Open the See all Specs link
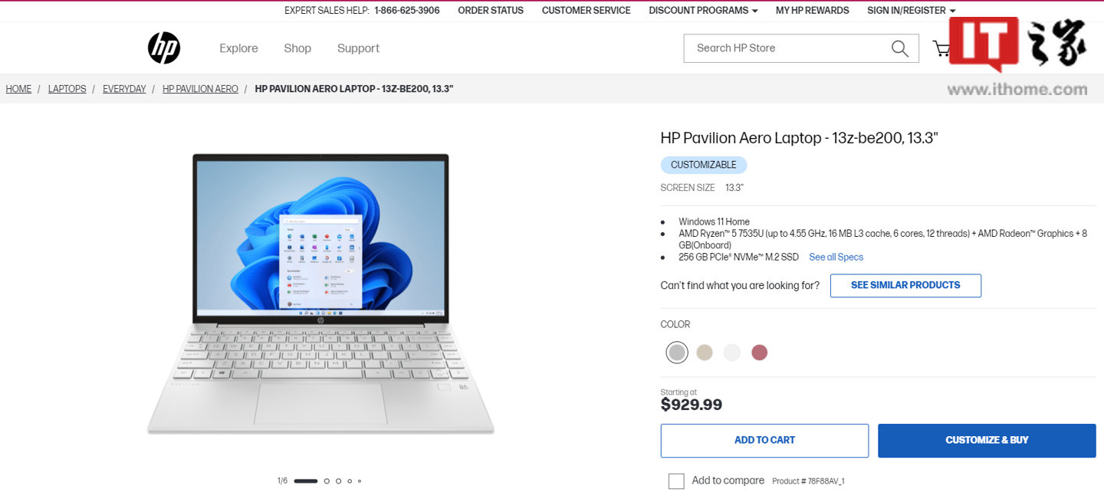 pyautogui.click(x=836, y=258)
